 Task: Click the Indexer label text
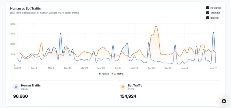(x=215, y=18)
